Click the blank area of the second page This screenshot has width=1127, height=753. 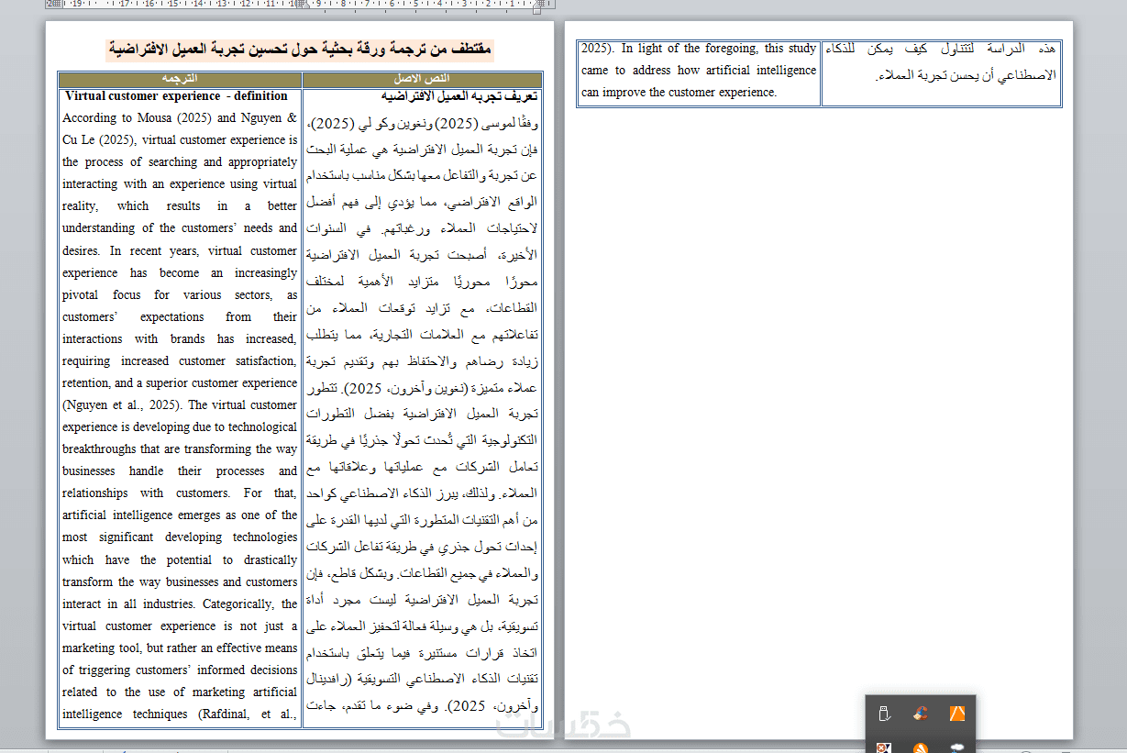click(x=819, y=413)
